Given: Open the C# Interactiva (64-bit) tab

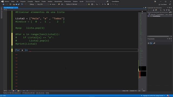Looking at the screenshot, I should (x=28, y=93).
